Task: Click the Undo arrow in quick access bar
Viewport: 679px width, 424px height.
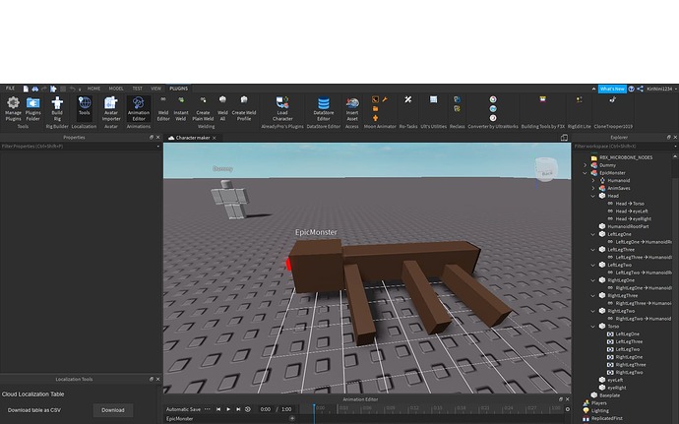Action: [72, 89]
